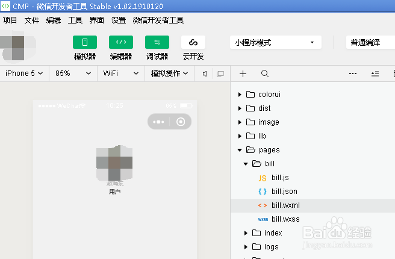Click the JS icon beside bill.js

click(263, 178)
